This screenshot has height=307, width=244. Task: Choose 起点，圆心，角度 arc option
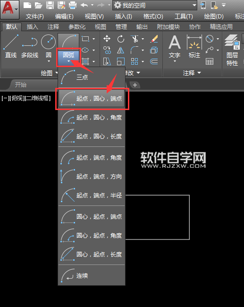pos(92,117)
